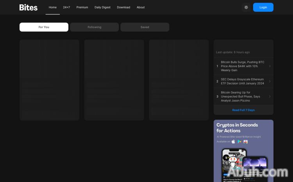
Task: Open the About page
Action: (141, 7)
